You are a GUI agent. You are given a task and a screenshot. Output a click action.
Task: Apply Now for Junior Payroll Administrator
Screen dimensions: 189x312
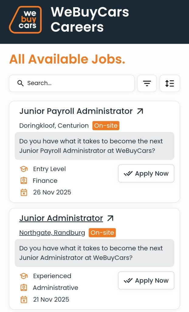click(x=146, y=174)
